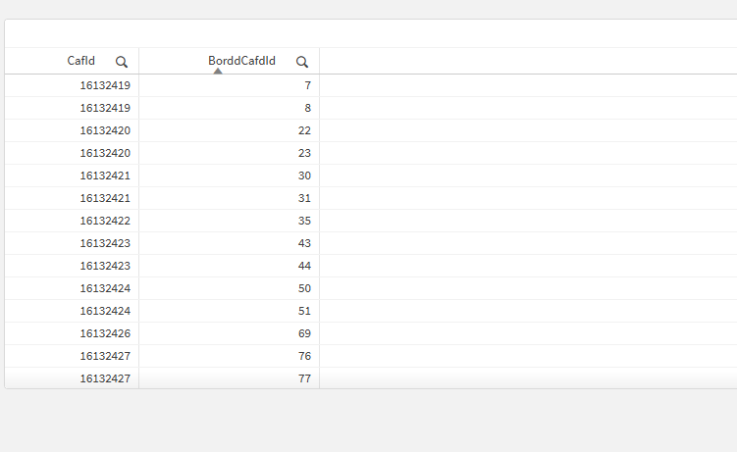Pick the BorddCafdId value 44
The width and height of the screenshot is (737, 452).
[x=304, y=266]
